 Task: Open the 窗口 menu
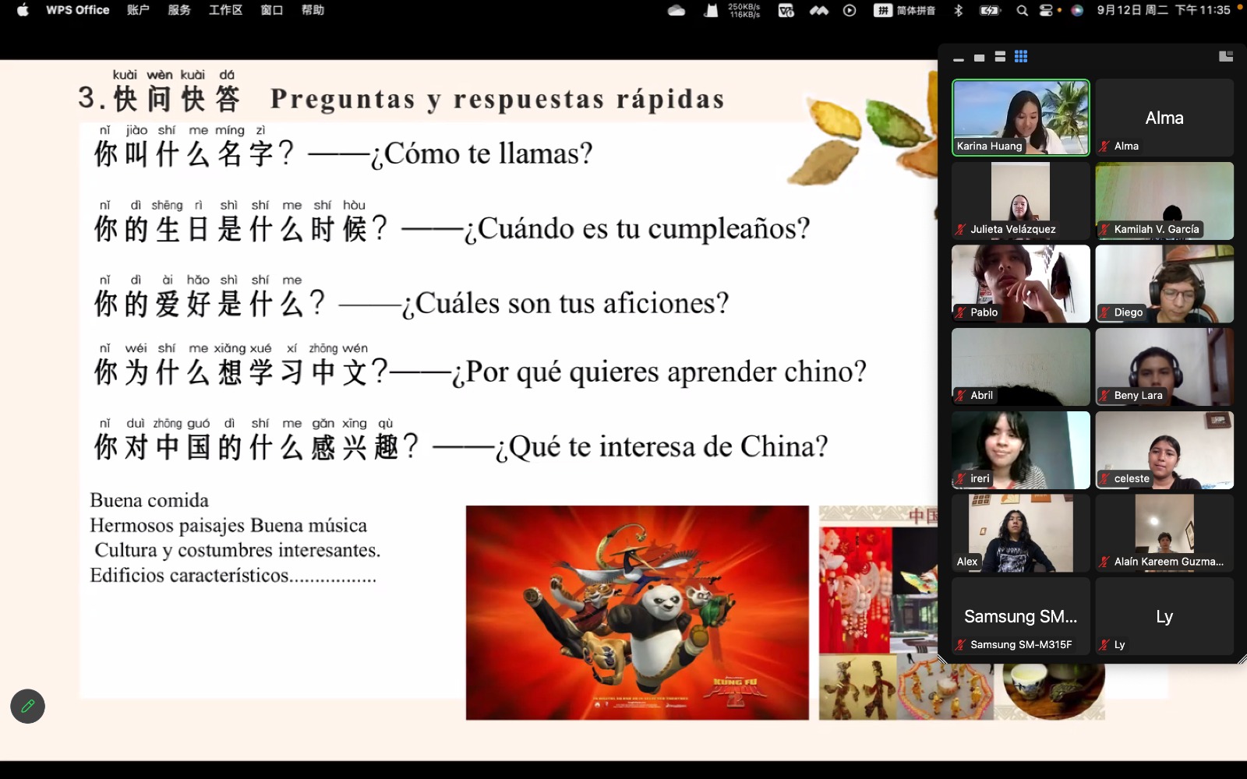click(x=271, y=11)
